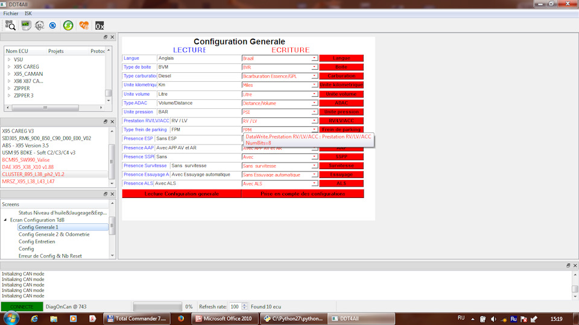Screen dimensions: 579x325
Task: Select Config Generale 2 & Odometrie screen
Action: [x=54, y=235]
